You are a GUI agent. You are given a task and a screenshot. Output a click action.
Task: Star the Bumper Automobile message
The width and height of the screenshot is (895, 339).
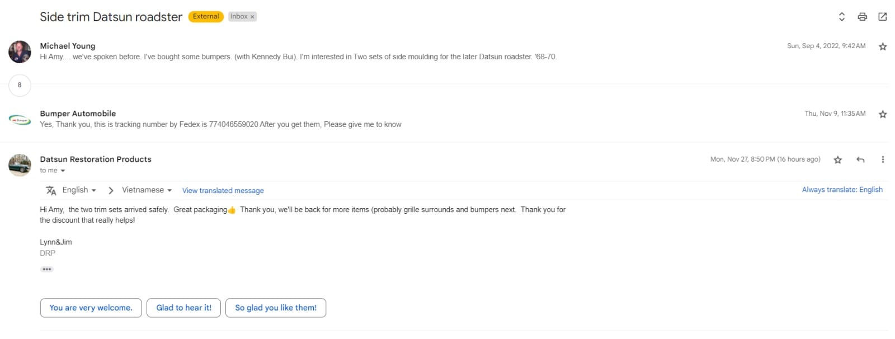pos(883,114)
